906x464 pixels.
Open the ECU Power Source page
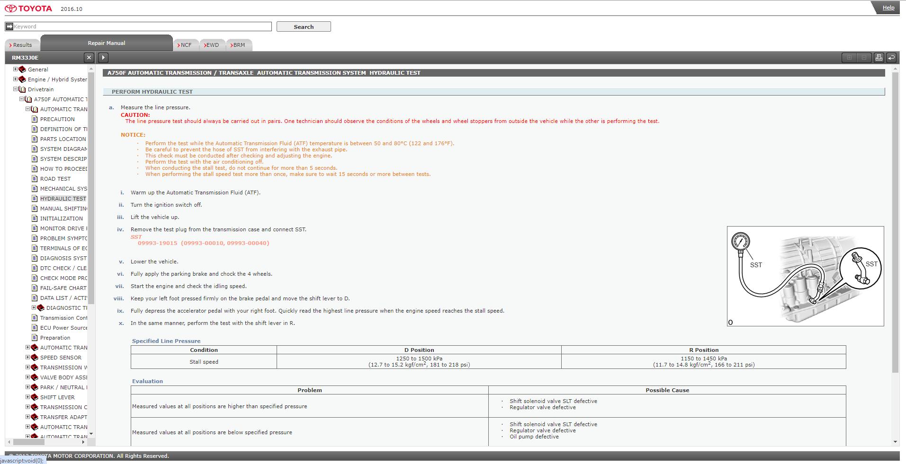coord(63,328)
